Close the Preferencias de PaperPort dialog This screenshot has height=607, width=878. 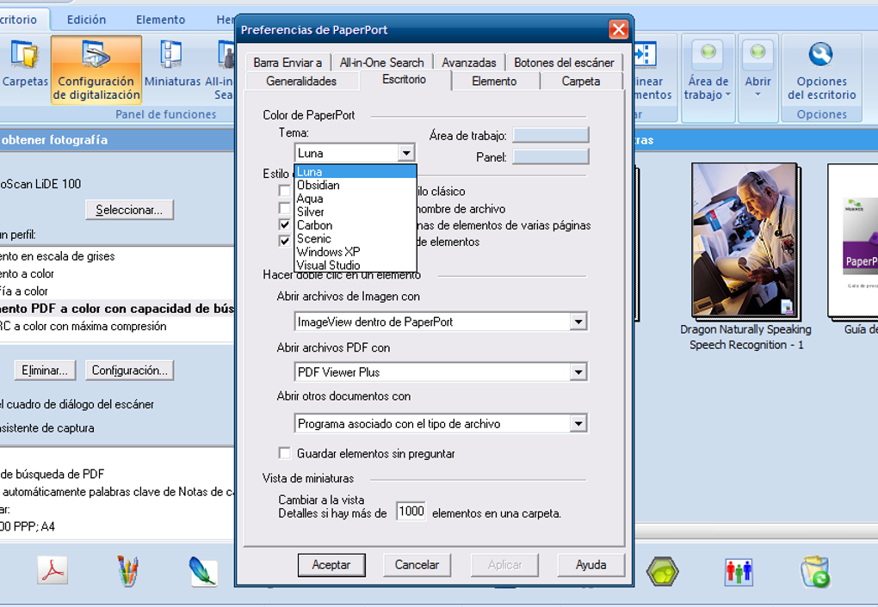pos(618,29)
